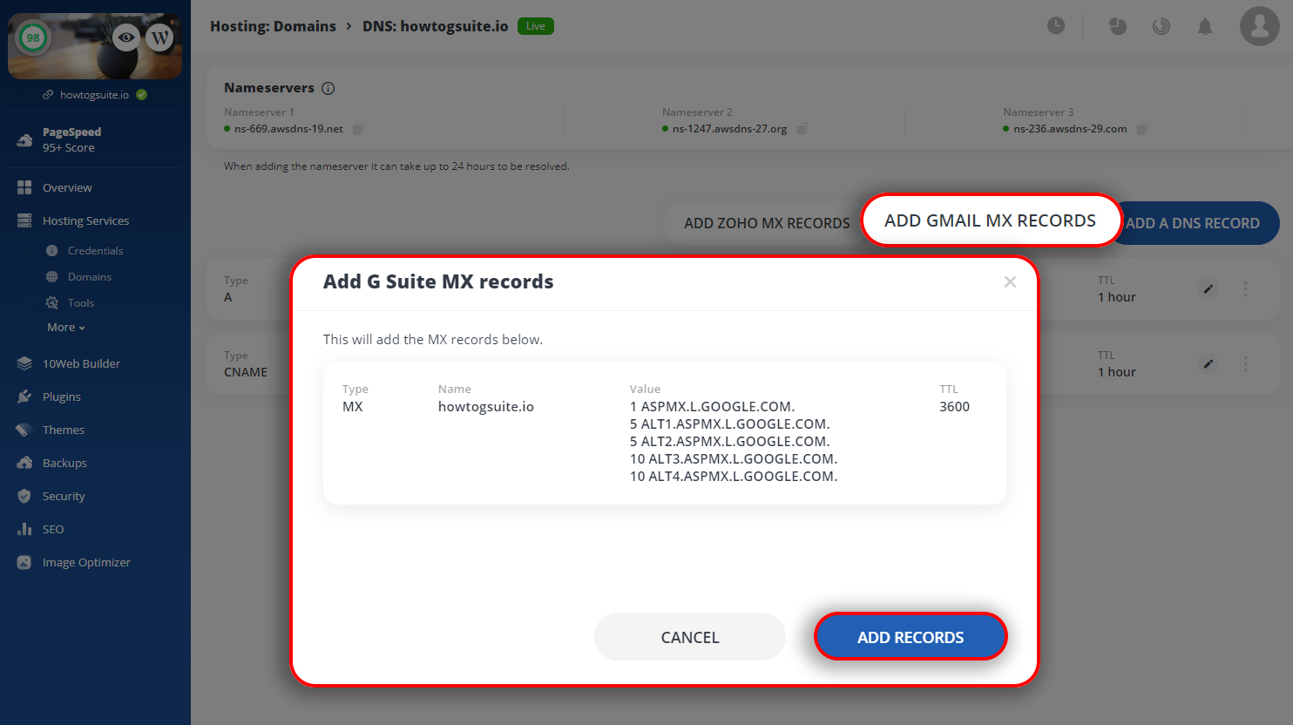1293x725 pixels.
Task: Expand the More submenu
Action: point(66,327)
